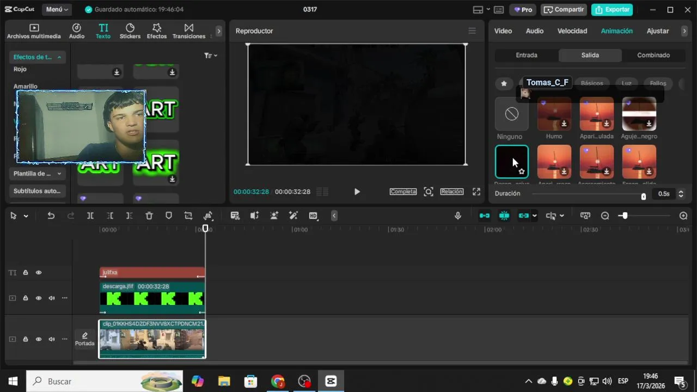Select the Entrada animation tab
This screenshot has width=697, height=392.
coord(527,55)
